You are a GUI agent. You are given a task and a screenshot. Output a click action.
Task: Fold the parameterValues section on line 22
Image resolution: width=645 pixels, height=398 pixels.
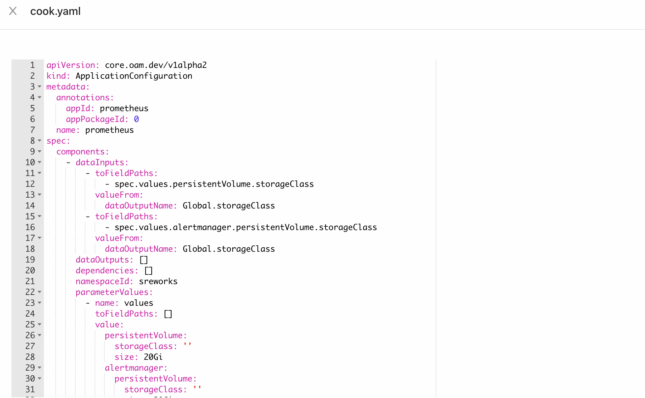tap(40, 292)
